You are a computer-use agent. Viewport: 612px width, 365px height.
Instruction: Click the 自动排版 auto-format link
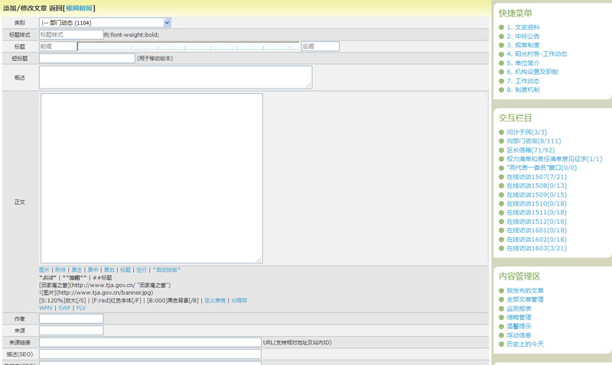coord(166,270)
